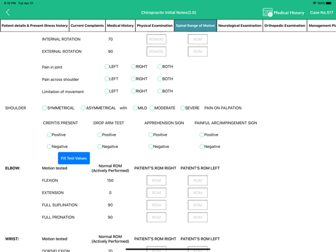Viewport: 336px width, 252px height.
Task: Click the Case No.517 label
Action: point(321,12)
